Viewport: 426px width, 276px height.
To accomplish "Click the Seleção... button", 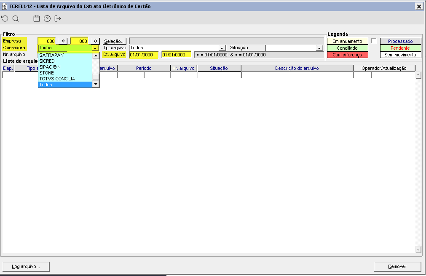I will coord(114,41).
